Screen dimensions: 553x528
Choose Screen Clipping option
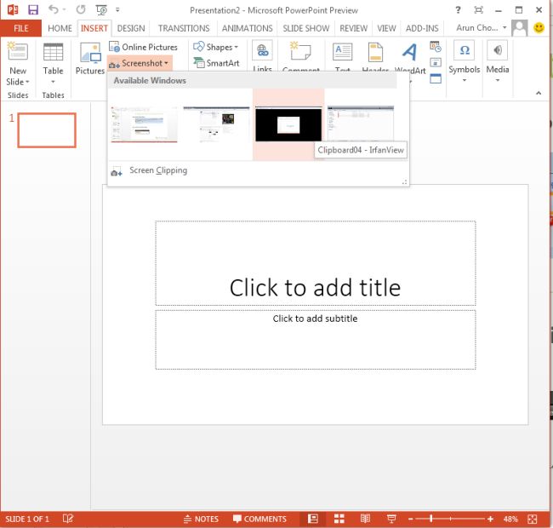click(x=157, y=170)
